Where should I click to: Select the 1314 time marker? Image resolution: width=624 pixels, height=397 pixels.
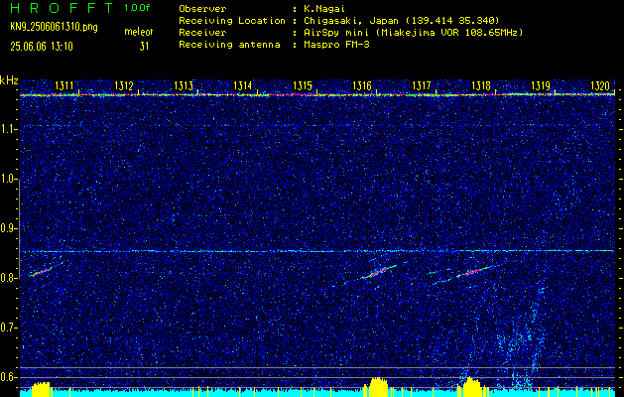click(x=243, y=85)
